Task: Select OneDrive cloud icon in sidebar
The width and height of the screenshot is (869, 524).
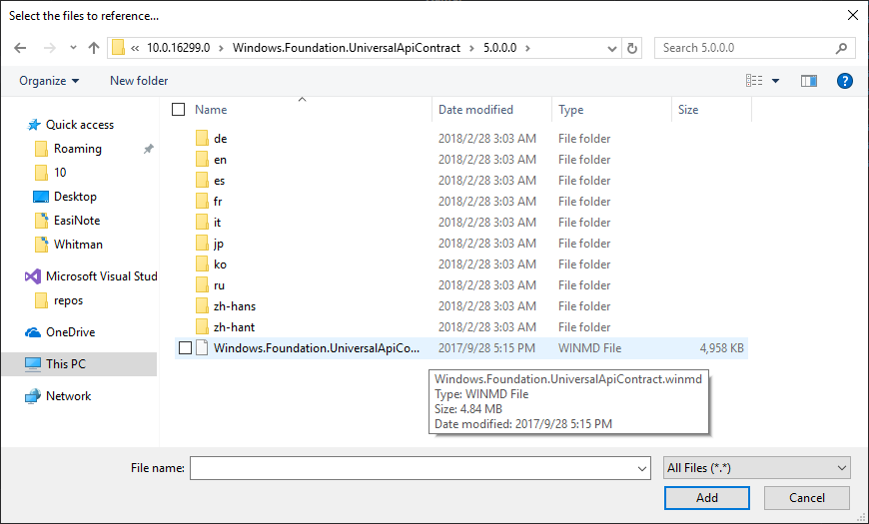Action: 33,332
